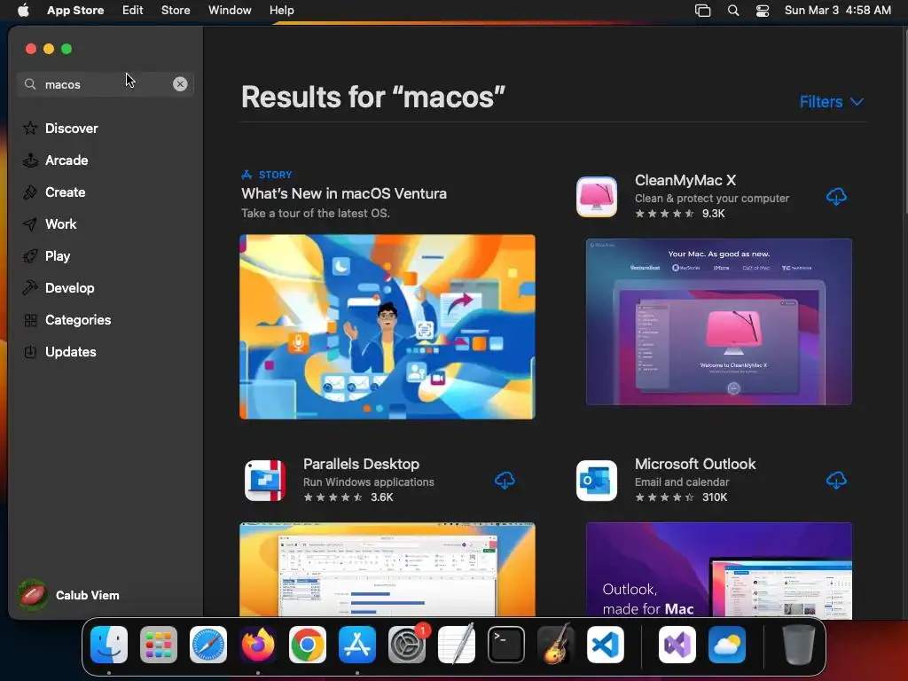This screenshot has width=908, height=681.
Task: Open the Edit menu
Action: (133, 10)
